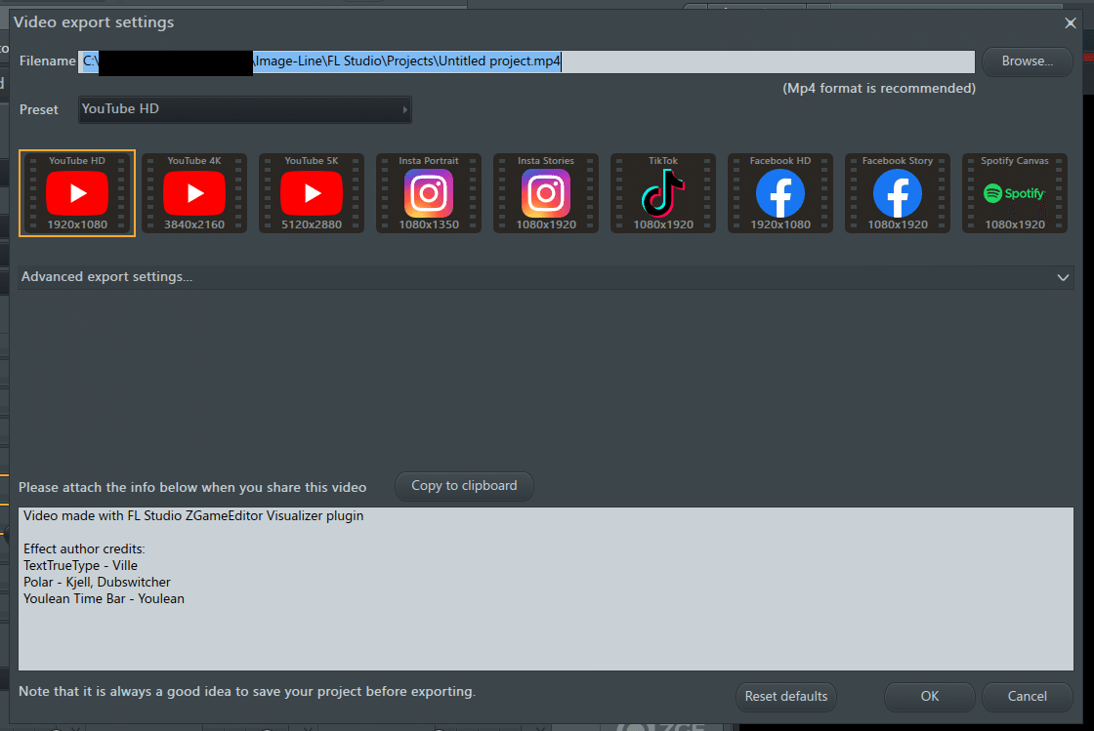The image size is (1094, 731).
Task: Click into the Filename path field
Action: (x=526, y=61)
